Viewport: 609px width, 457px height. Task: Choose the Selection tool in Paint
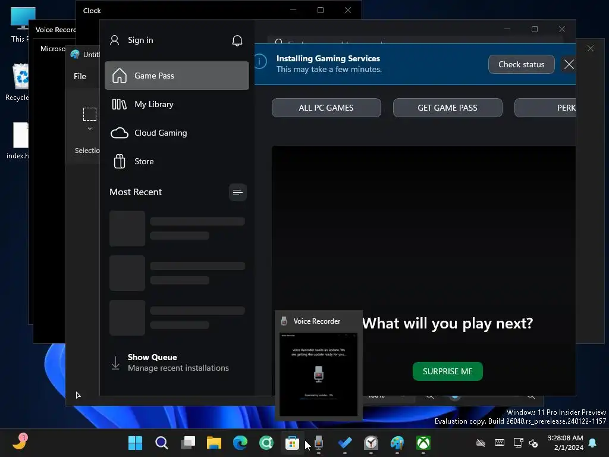point(90,114)
